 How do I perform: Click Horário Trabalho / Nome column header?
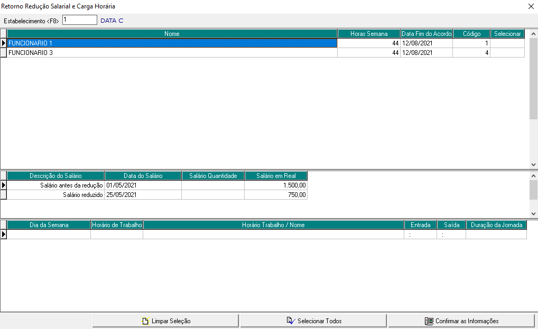click(273, 225)
